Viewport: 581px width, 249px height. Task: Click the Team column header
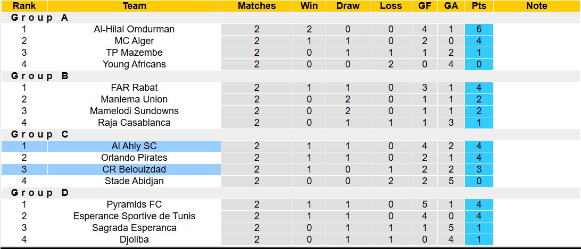tap(134, 6)
